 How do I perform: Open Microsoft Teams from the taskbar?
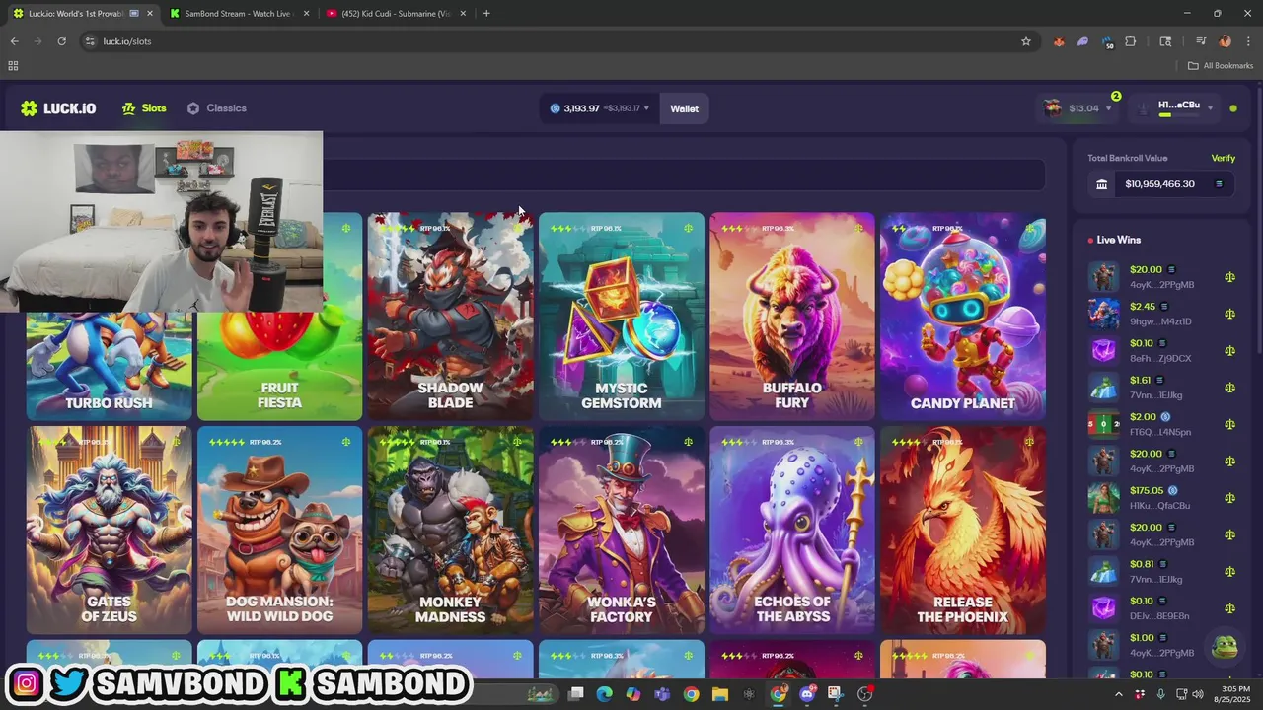pos(662,694)
